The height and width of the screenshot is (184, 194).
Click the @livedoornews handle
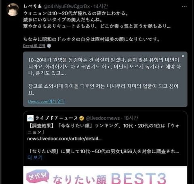103,118
